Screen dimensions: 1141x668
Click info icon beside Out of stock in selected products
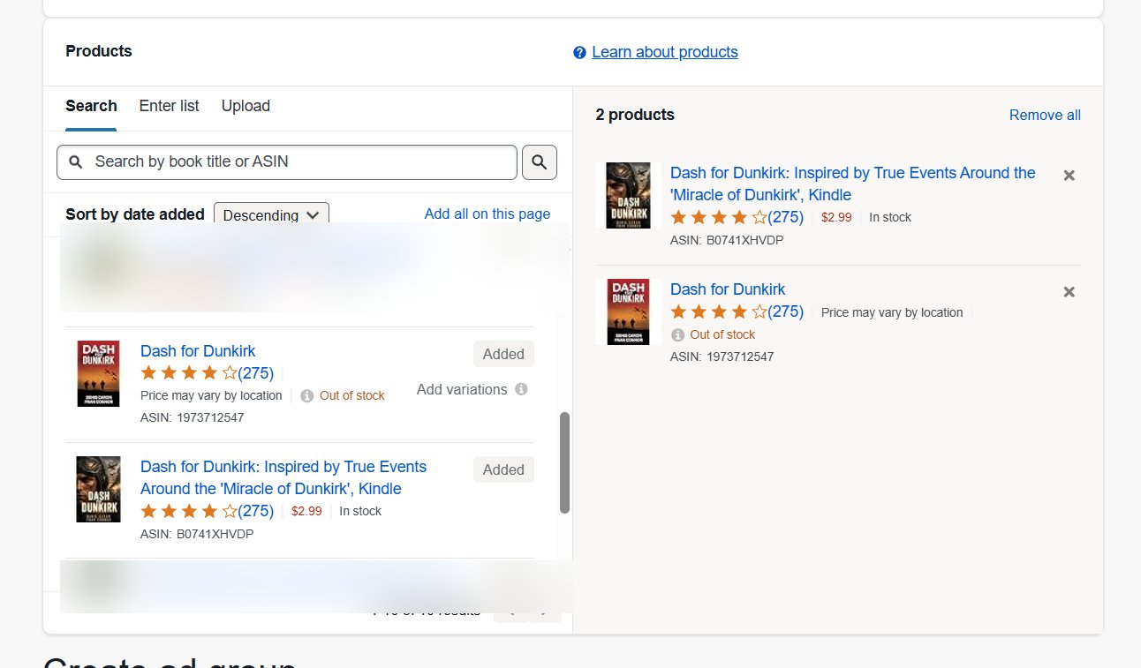678,335
